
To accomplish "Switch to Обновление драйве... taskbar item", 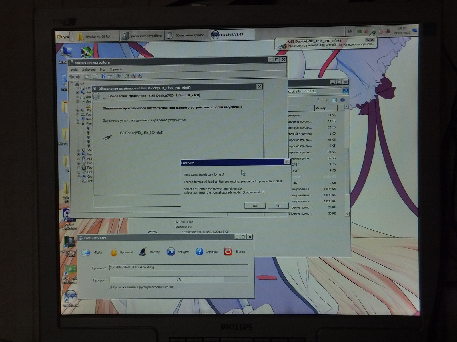I will click(x=187, y=35).
